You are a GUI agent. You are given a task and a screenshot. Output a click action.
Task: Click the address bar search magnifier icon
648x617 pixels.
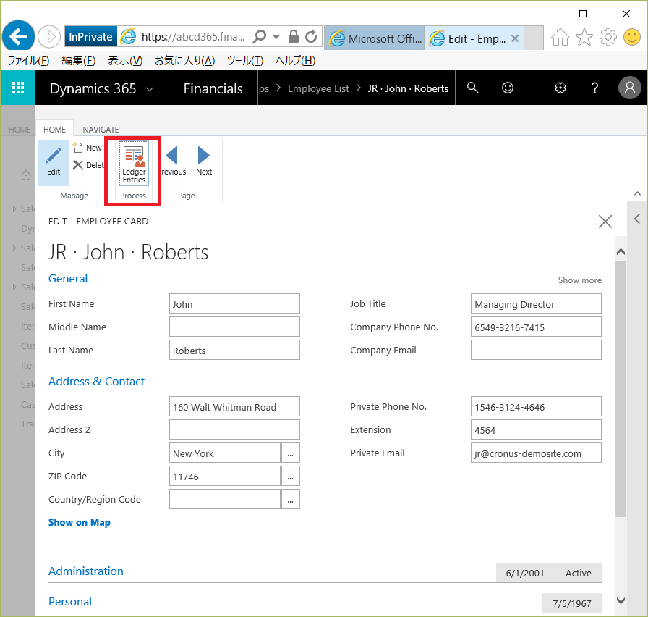tap(260, 37)
